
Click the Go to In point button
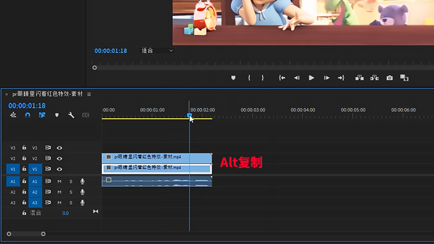pyautogui.click(x=282, y=78)
